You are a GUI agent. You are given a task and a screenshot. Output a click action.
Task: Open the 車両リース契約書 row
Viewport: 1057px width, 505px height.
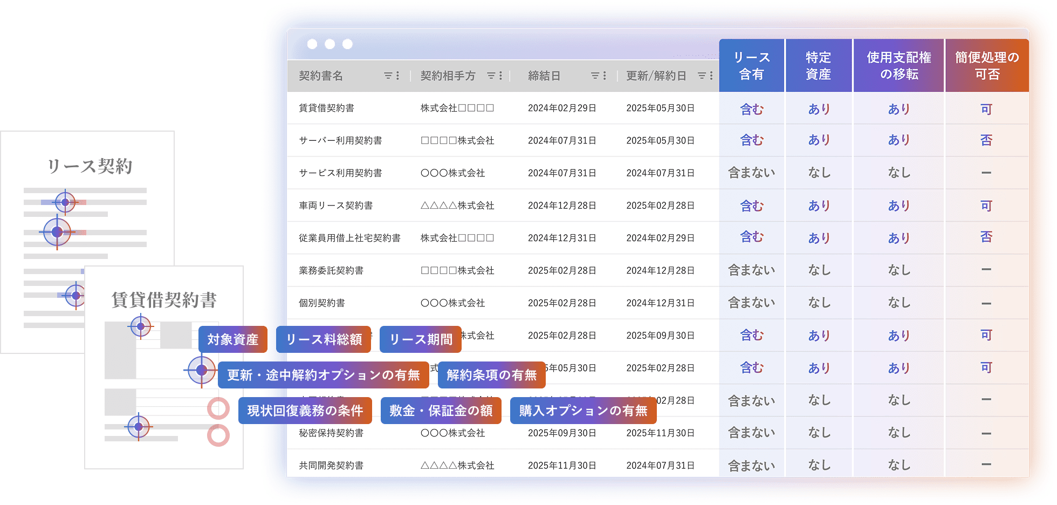pos(336,206)
